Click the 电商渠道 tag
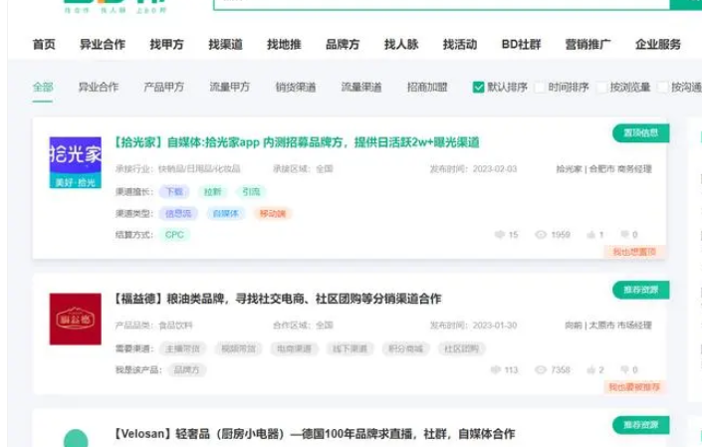This screenshot has width=702, height=447. coord(294,348)
